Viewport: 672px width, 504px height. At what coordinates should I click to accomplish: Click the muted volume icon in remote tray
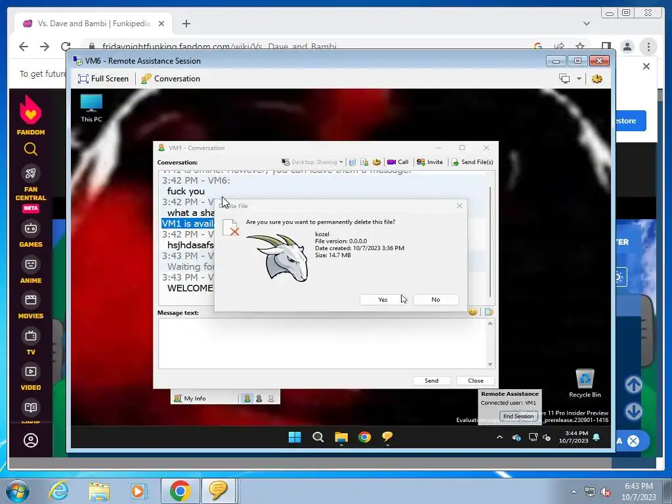[547, 438]
